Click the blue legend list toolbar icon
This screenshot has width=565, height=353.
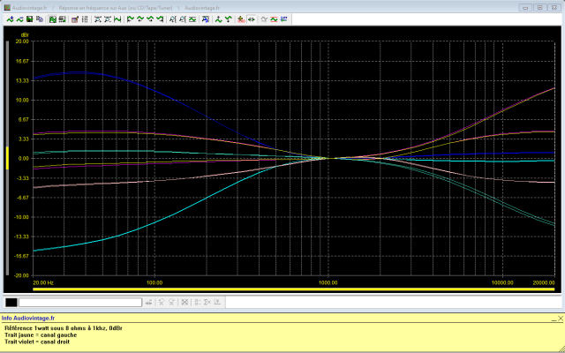(284, 19)
